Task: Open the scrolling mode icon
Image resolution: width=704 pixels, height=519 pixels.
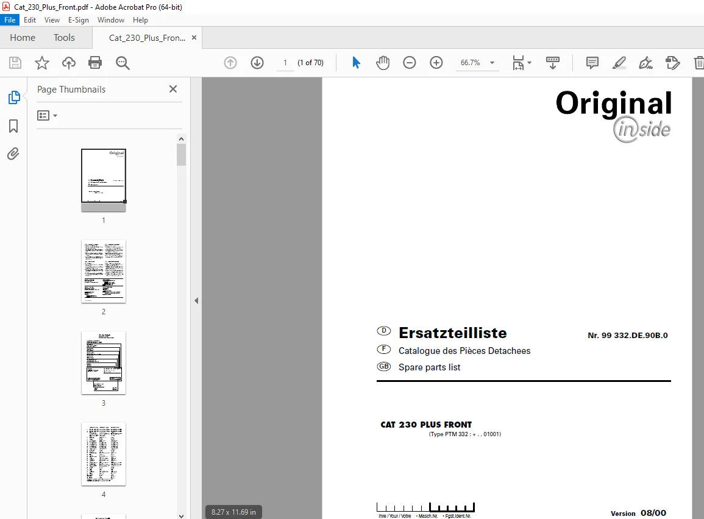Action: 553,63
